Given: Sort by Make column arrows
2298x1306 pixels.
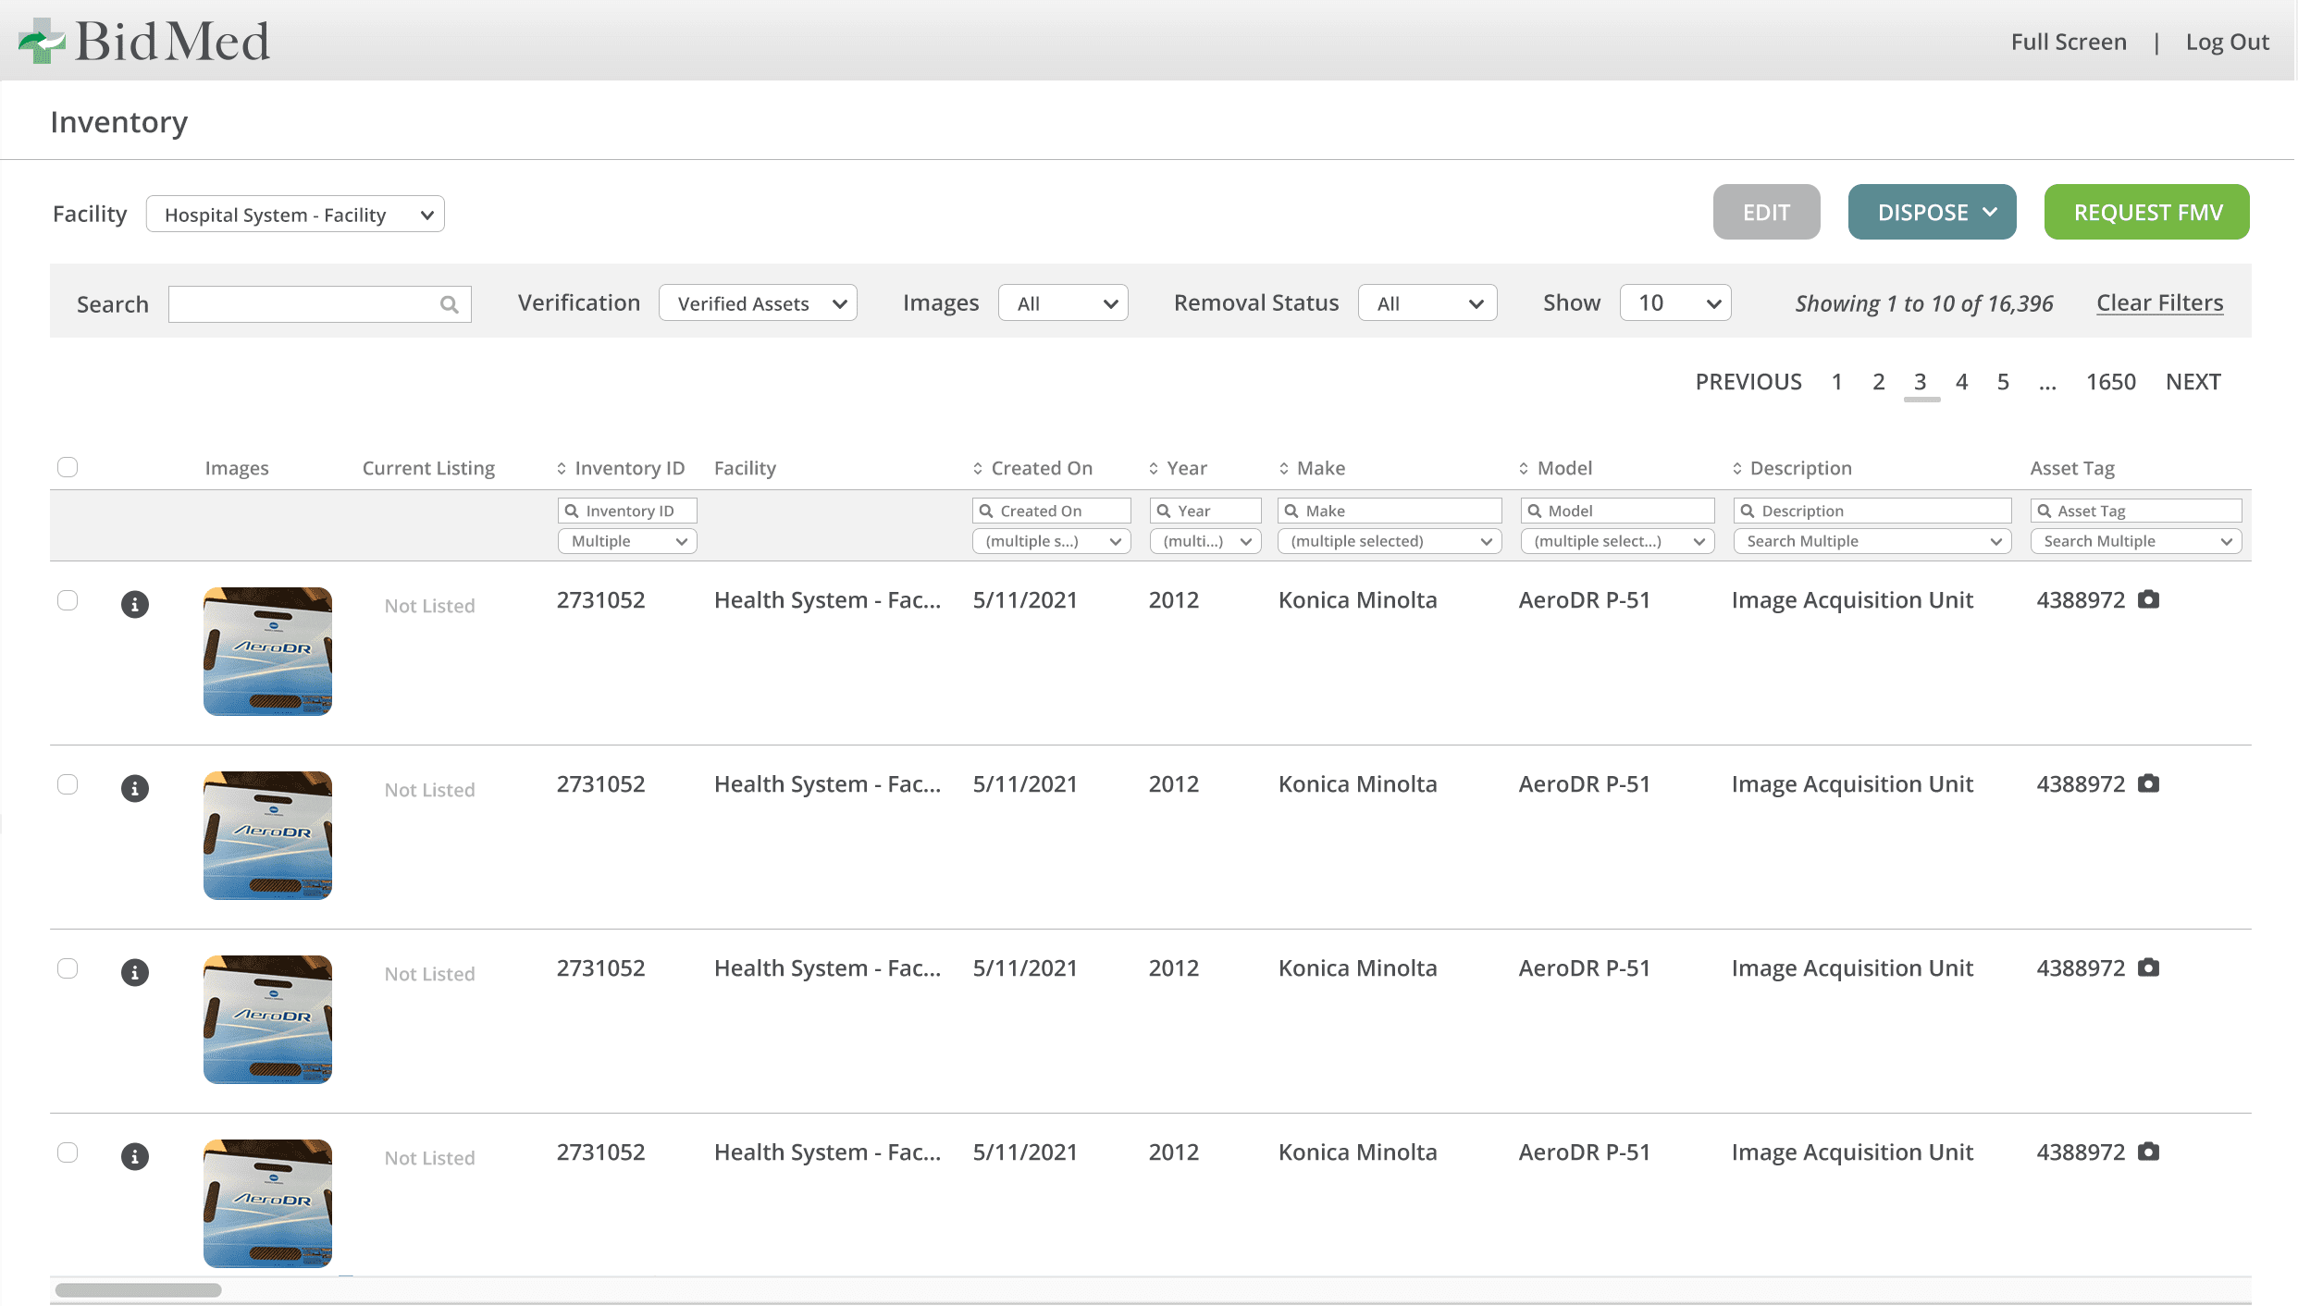Looking at the screenshot, I should 1284,469.
